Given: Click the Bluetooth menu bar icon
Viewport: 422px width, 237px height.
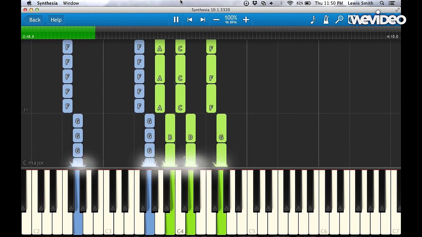Looking at the screenshot, I should coord(281,3).
